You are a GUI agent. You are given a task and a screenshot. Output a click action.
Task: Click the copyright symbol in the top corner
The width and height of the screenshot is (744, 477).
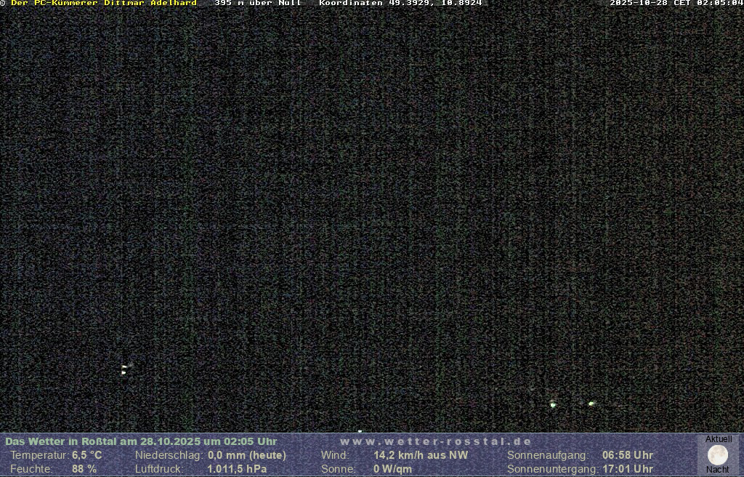pos(3,3)
